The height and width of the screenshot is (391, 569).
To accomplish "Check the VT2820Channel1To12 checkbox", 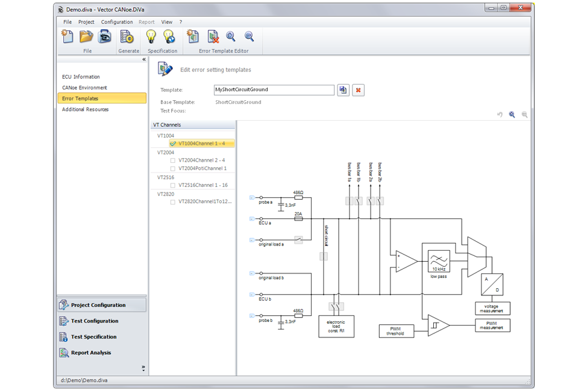I will [x=173, y=202].
